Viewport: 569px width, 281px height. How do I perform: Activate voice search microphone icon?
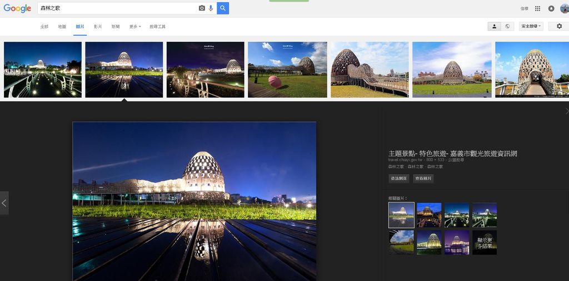[x=211, y=8]
